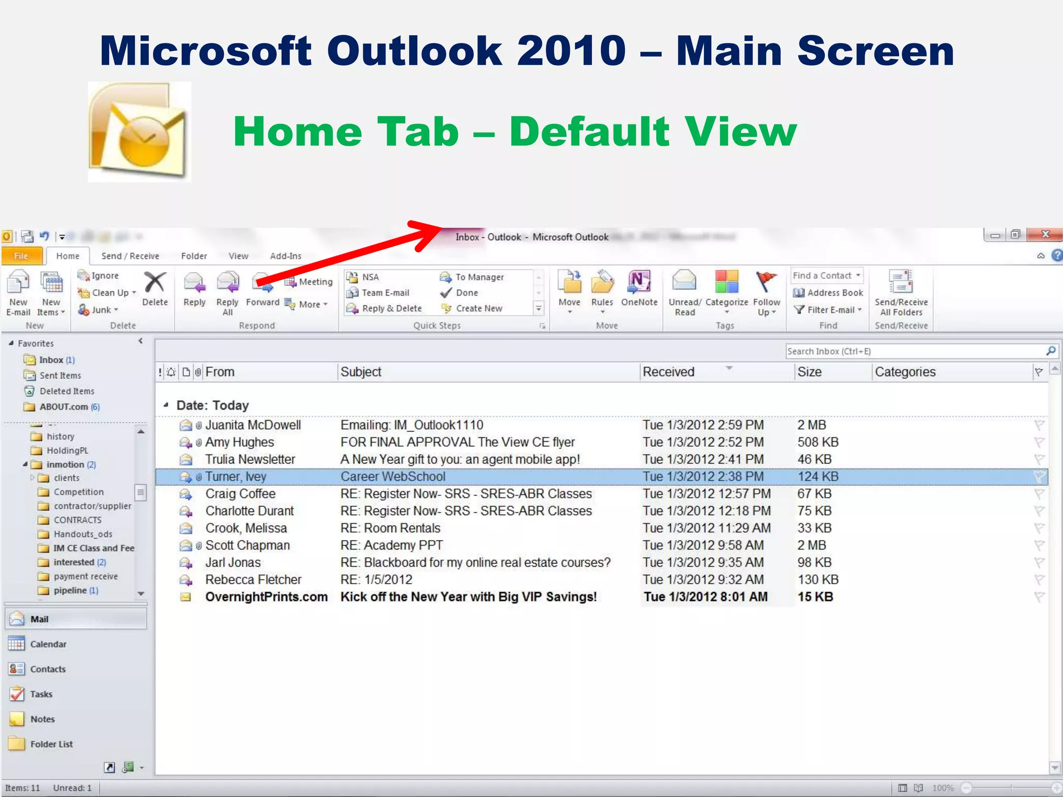Run the To Manager quick step
This screenshot has width=1063, height=797.
click(x=472, y=277)
